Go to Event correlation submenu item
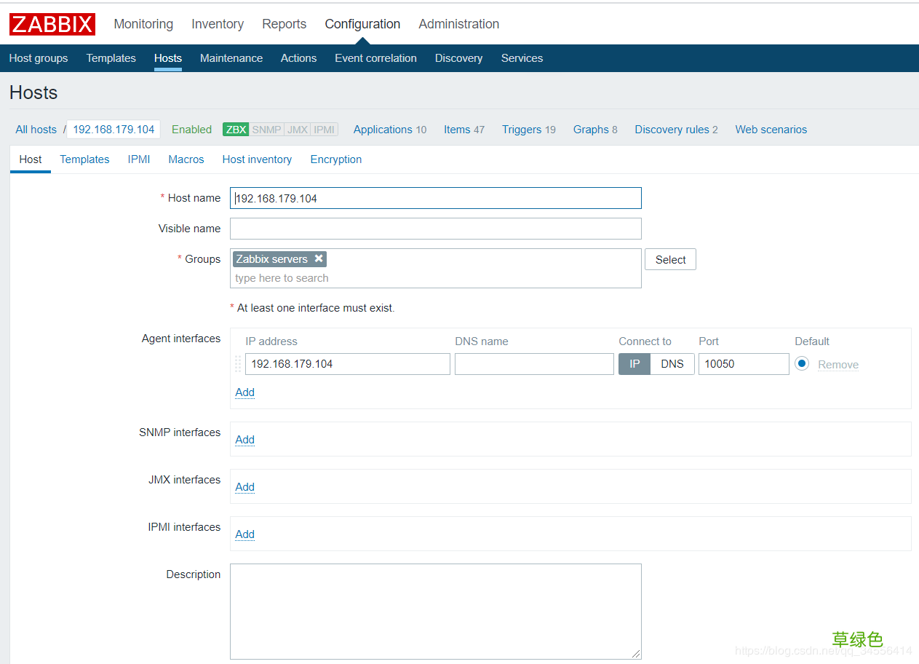 (x=376, y=58)
